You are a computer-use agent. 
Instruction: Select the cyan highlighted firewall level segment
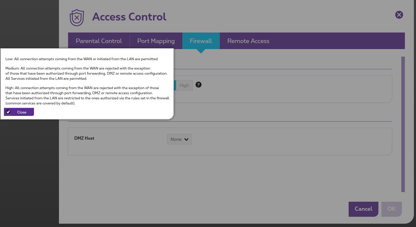[175, 86]
